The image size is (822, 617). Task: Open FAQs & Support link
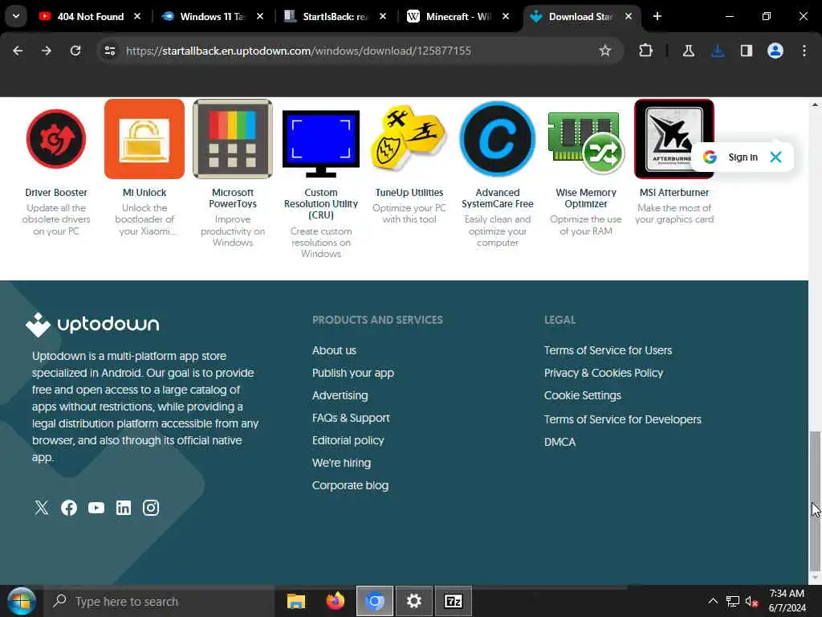(351, 418)
